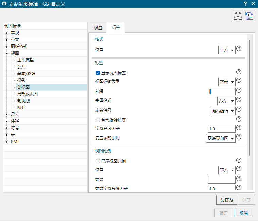This screenshot has height=221, width=258.
Task: Click the 视图比例 前缀 input field
Action: pyautogui.click(x=222, y=180)
